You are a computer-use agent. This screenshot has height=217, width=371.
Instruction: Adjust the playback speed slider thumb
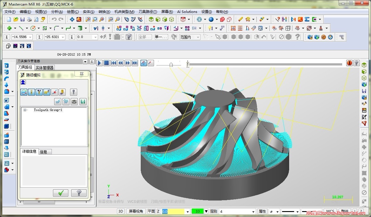(171, 64)
